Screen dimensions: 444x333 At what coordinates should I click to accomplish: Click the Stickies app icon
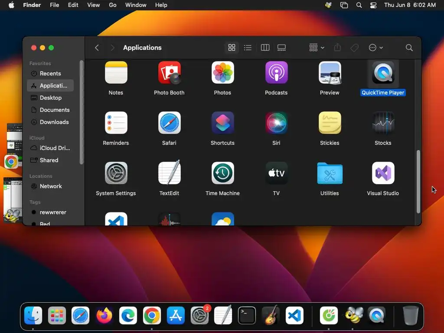click(x=330, y=123)
